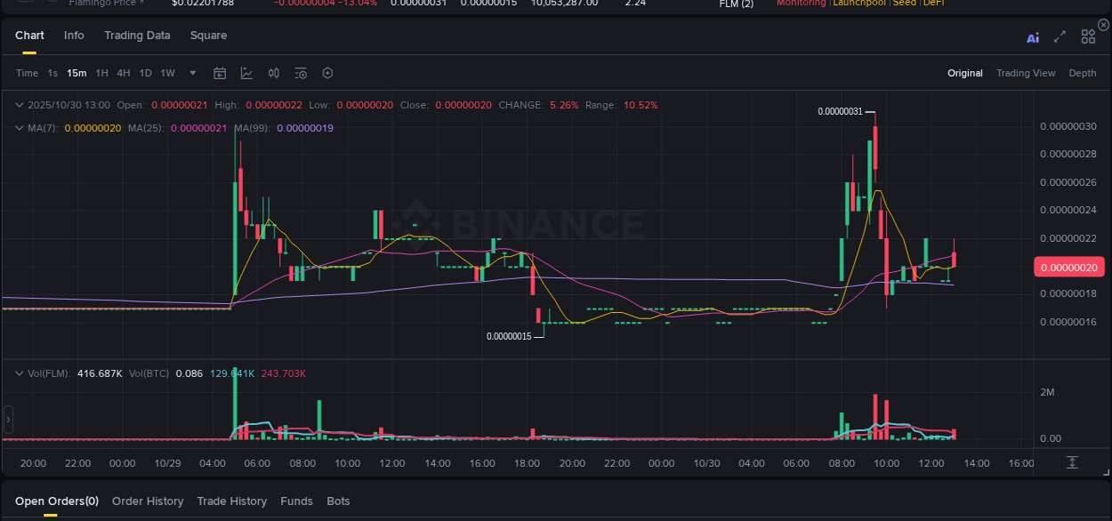
Task: Click the red last price tag 0.00000020
Action: [1069, 267]
